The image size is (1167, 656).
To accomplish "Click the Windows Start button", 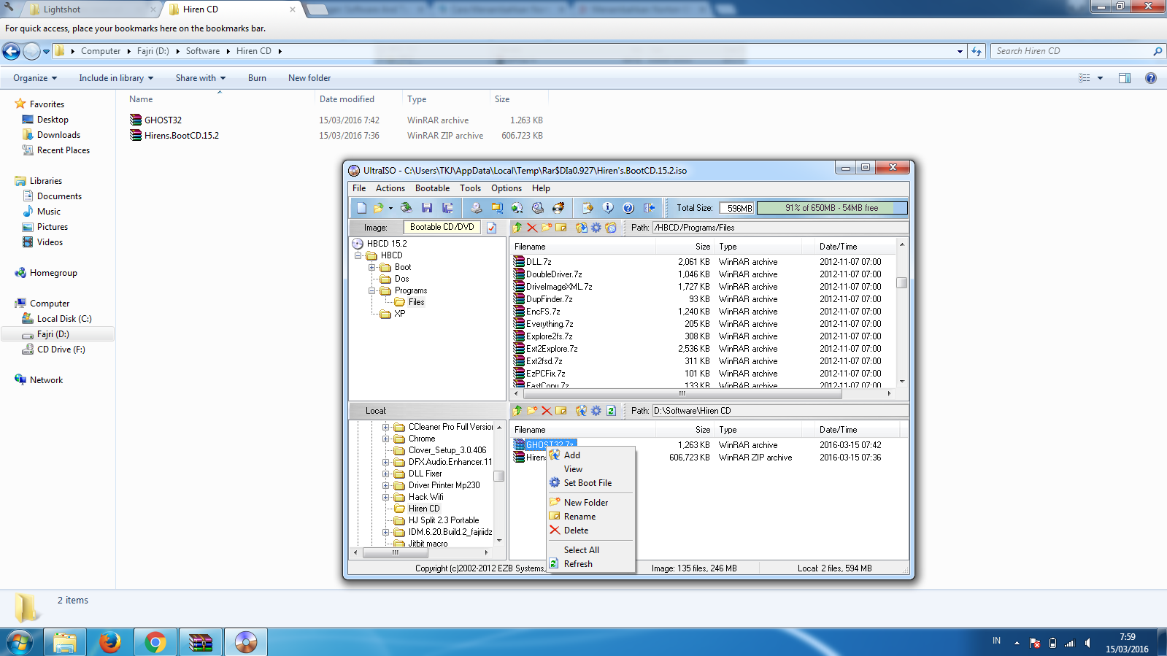I will (x=19, y=642).
